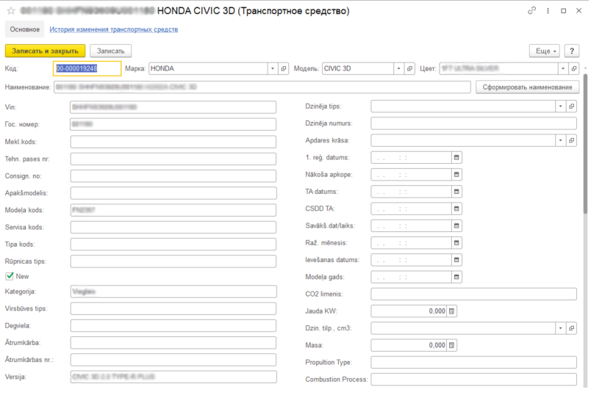
Task: Focus the Dzinēja numurs input field
Action: [474, 123]
